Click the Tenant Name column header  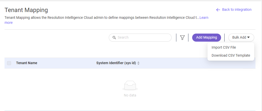pos(27,63)
